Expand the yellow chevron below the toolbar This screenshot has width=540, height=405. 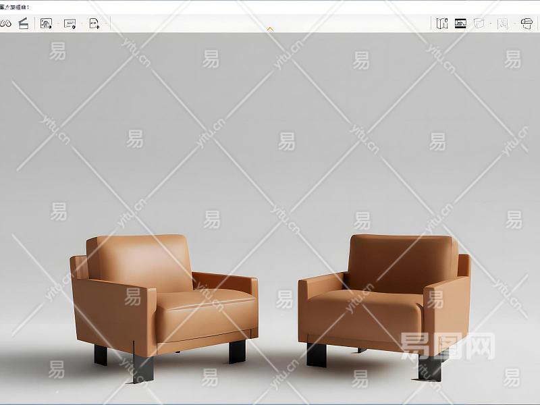tap(271, 29)
